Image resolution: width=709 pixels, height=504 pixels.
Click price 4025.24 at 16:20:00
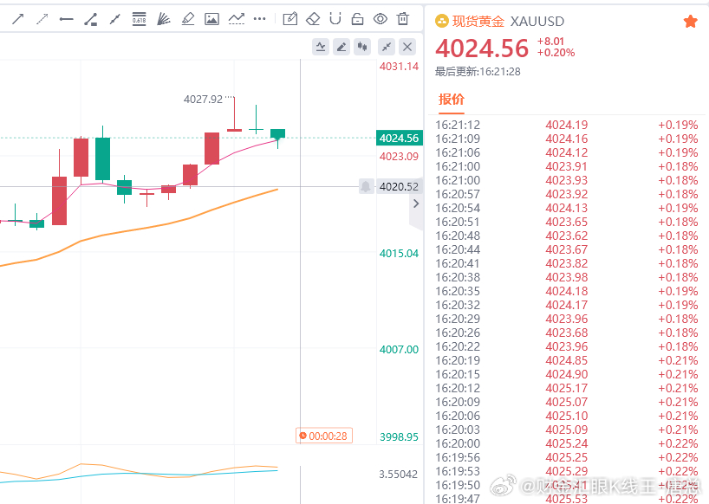(567, 443)
